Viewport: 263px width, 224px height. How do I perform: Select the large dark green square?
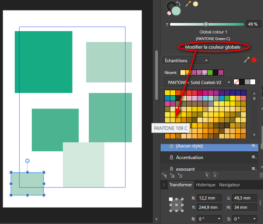pyautogui.click(x=43, y=62)
